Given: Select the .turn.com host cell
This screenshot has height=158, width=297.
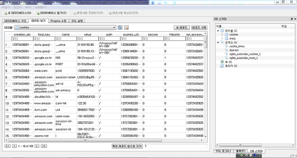Looking at the screenshot, I should 44,110.
